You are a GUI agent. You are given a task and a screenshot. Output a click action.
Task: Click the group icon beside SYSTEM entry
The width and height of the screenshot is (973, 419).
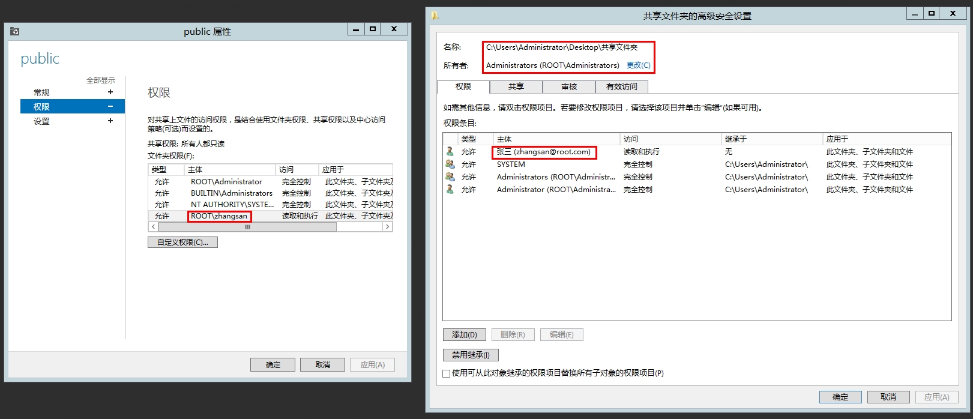[450, 164]
